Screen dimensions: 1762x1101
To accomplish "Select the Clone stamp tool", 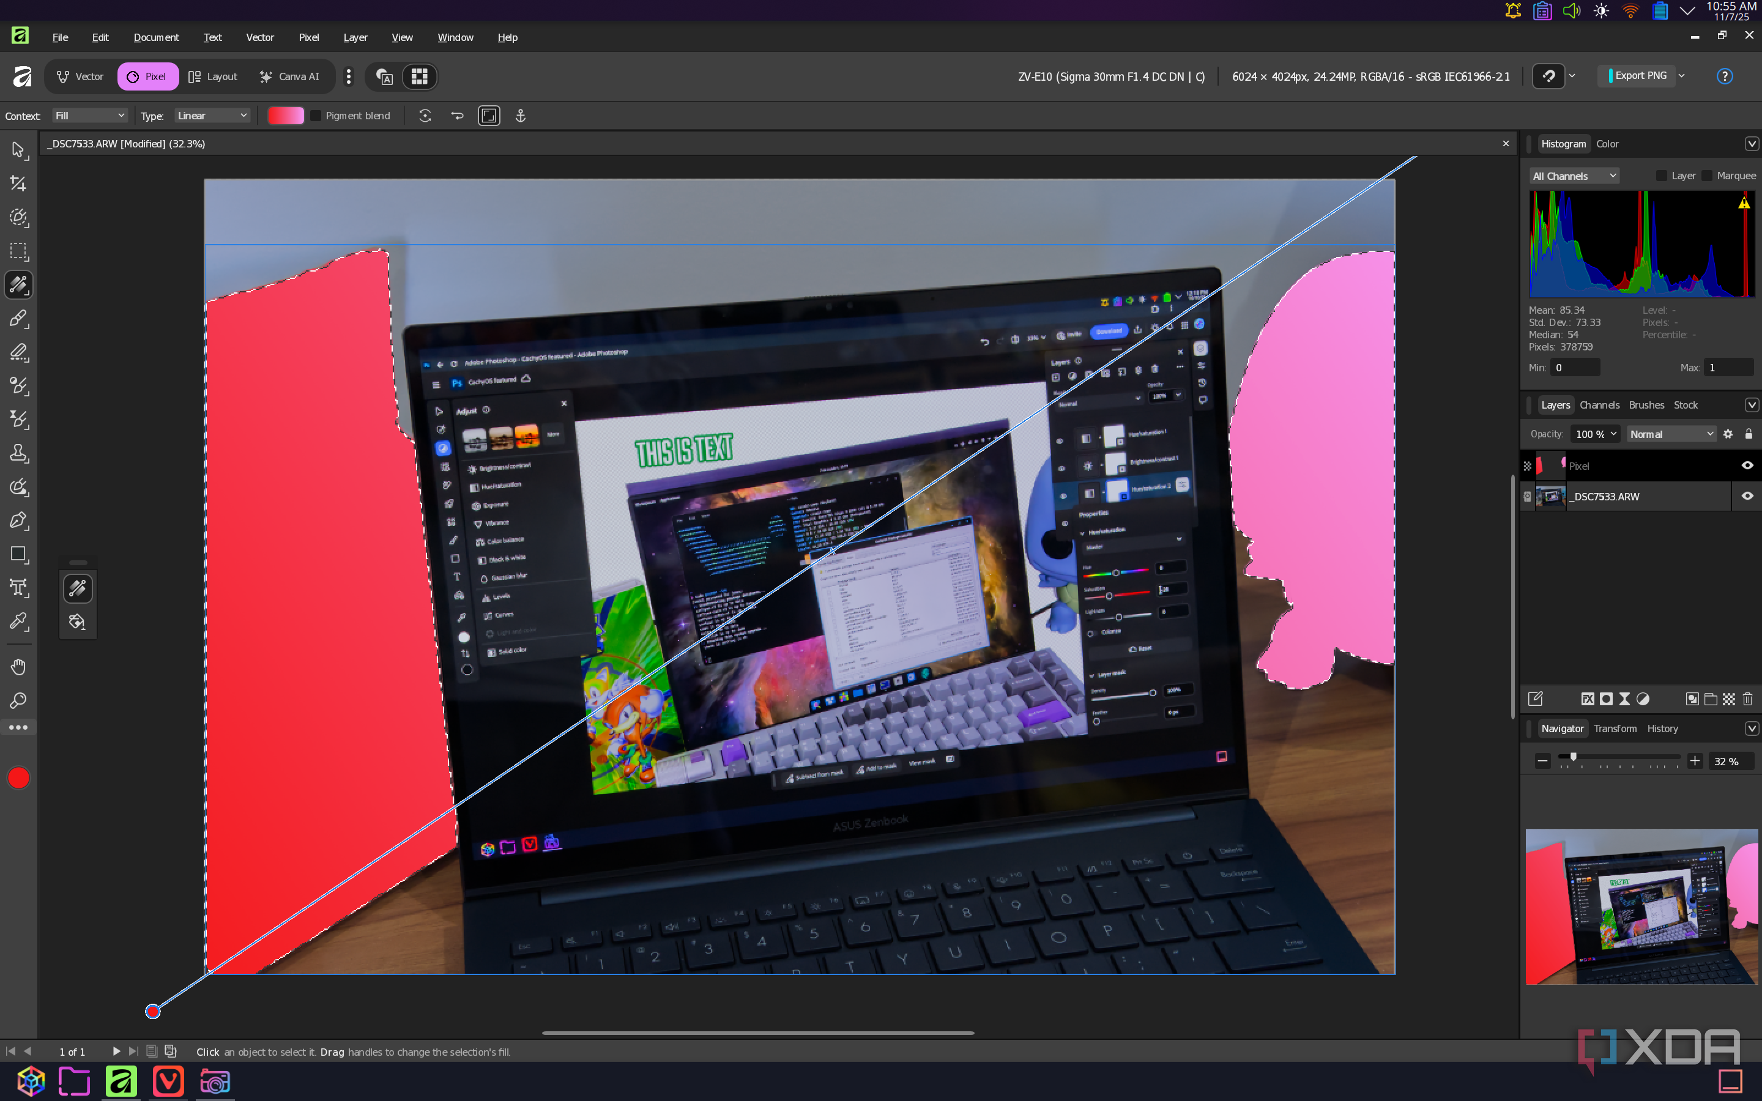I will click(x=18, y=453).
